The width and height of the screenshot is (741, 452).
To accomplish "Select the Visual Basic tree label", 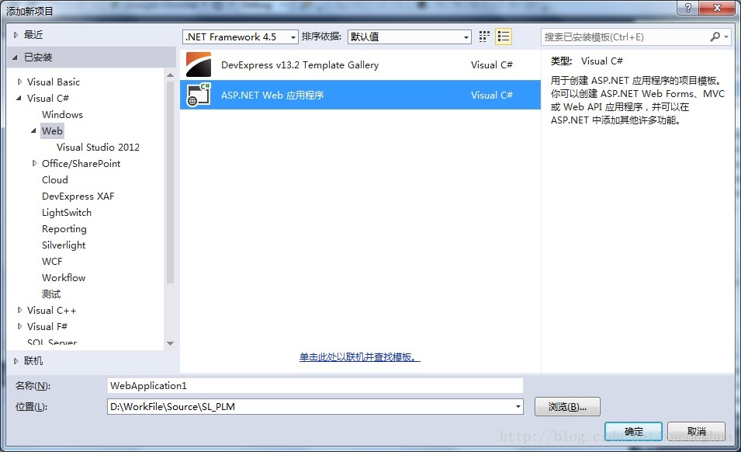I will pyautogui.click(x=54, y=82).
